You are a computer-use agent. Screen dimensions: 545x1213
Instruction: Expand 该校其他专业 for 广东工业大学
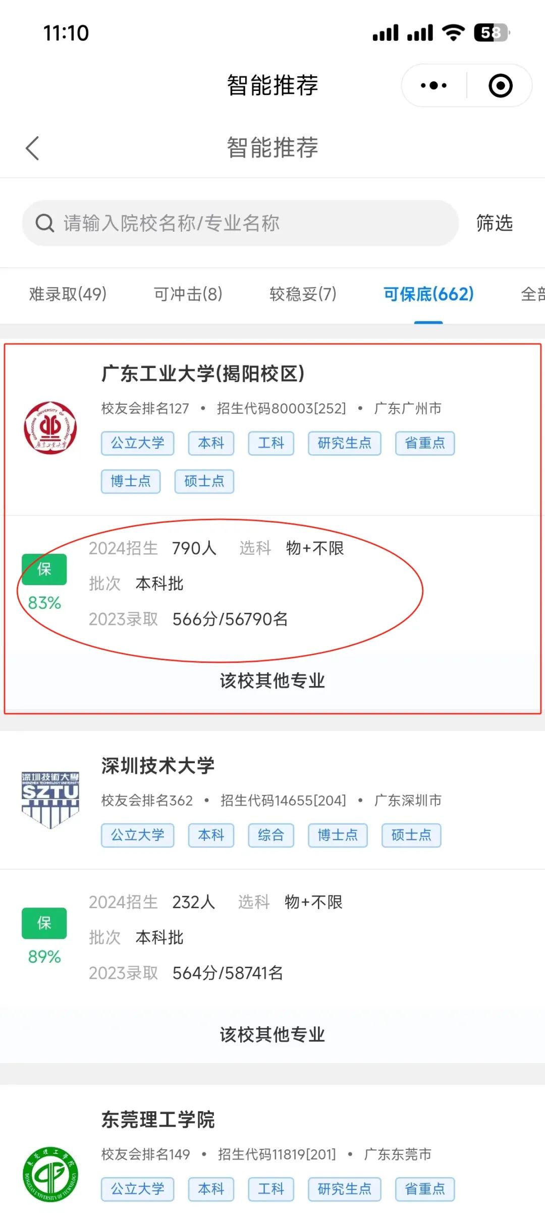coord(272,680)
